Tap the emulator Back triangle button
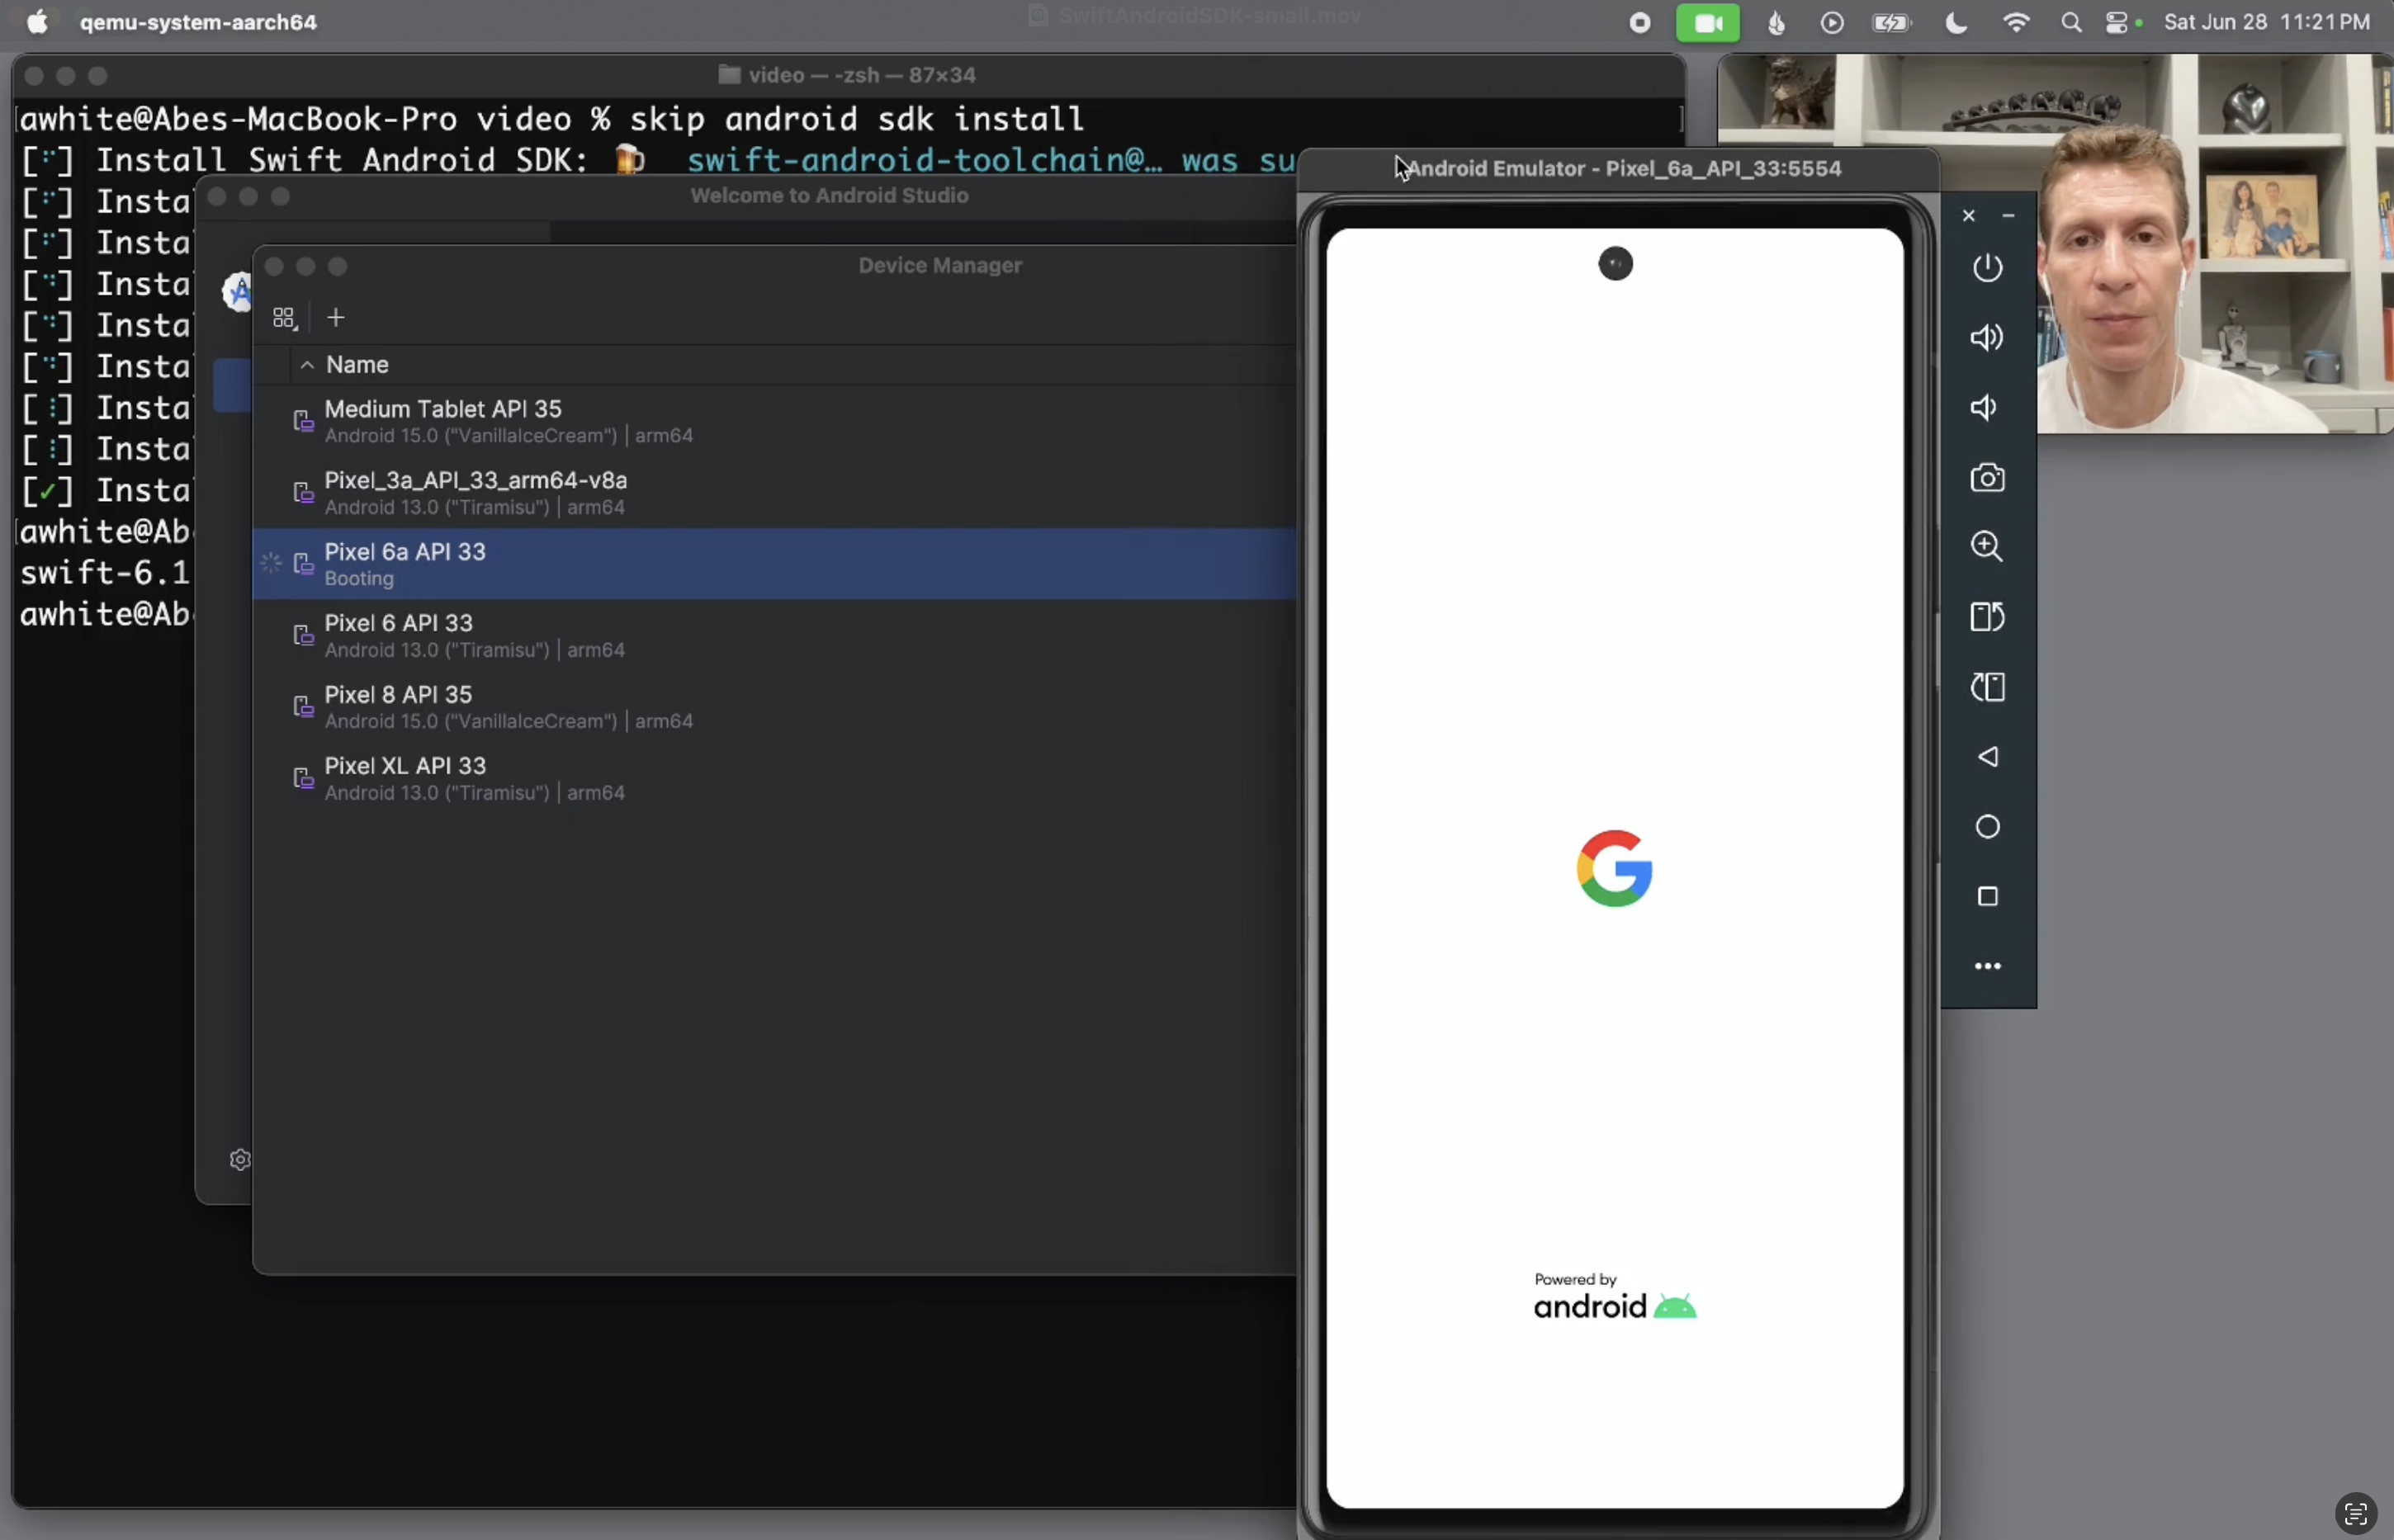The image size is (2394, 1540). [x=1988, y=757]
